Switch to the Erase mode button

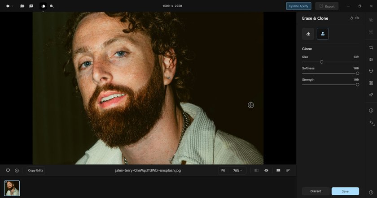click(x=308, y=34)
